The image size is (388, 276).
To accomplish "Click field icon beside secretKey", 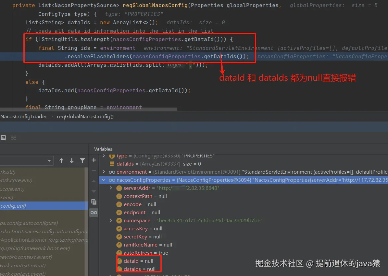I will pos(119,237).
